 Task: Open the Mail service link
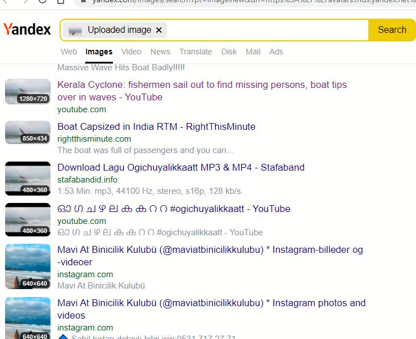click(x=253, y=52)
